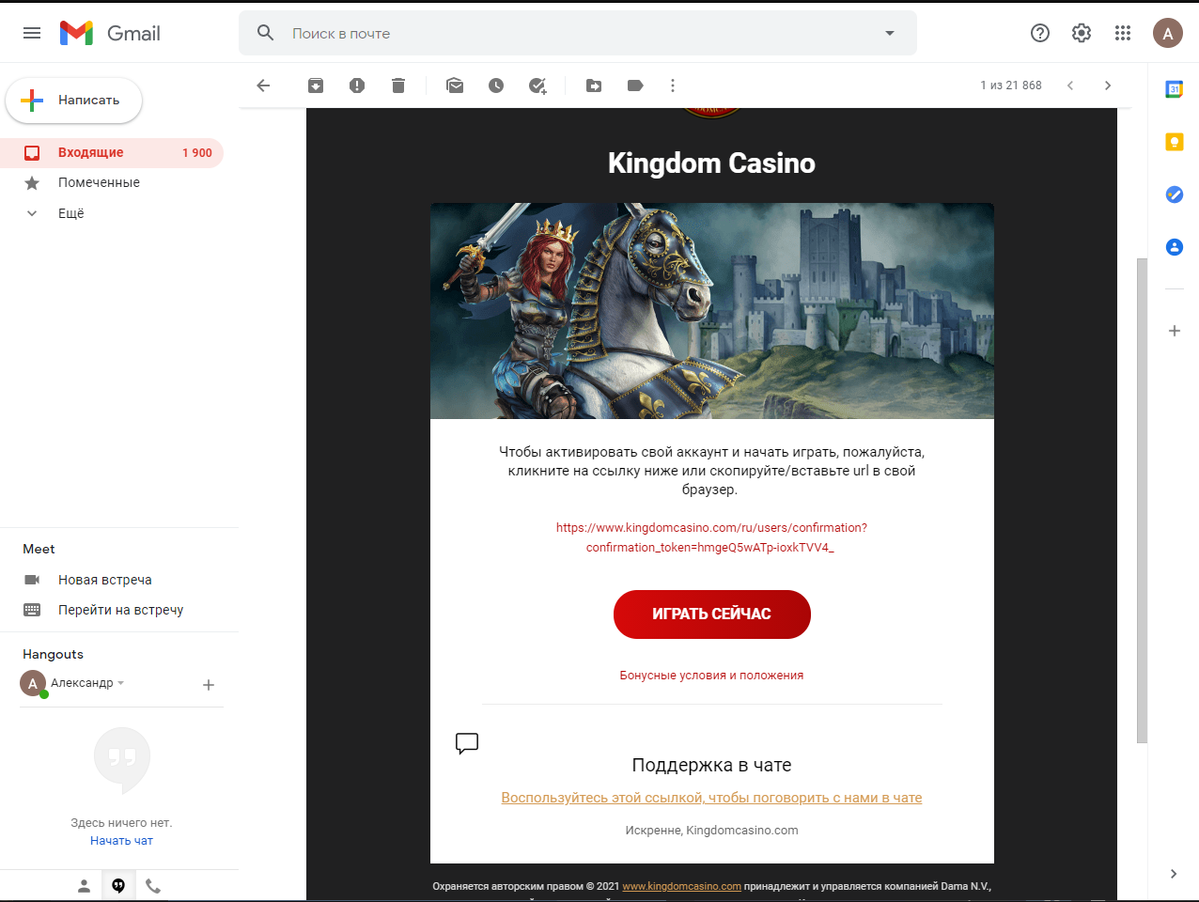The width and height of the screenshot is (1199, 902).
Task: Mark the email as unread
Action: point(455,86)
